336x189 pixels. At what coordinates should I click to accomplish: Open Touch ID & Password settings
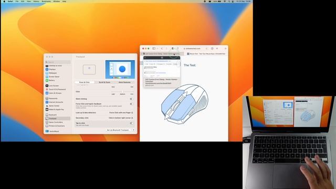[x=57, y=89]
